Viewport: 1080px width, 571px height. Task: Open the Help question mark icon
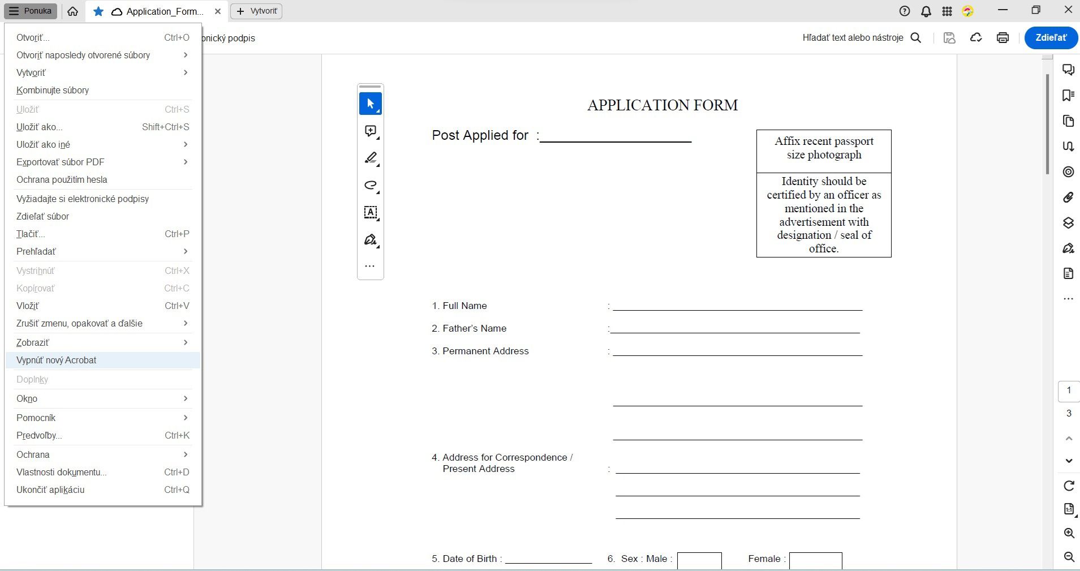(x=905, y=11)
